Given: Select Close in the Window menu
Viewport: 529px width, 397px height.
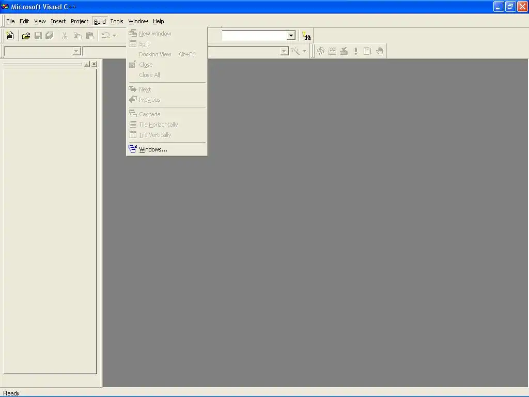Looking at the screenshot, I should point(167,65).
